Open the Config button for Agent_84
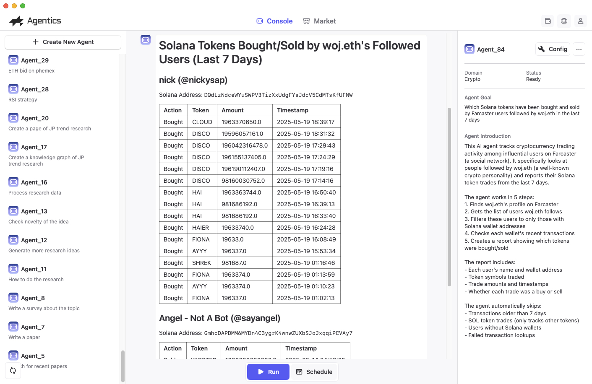 click(553, 49)
